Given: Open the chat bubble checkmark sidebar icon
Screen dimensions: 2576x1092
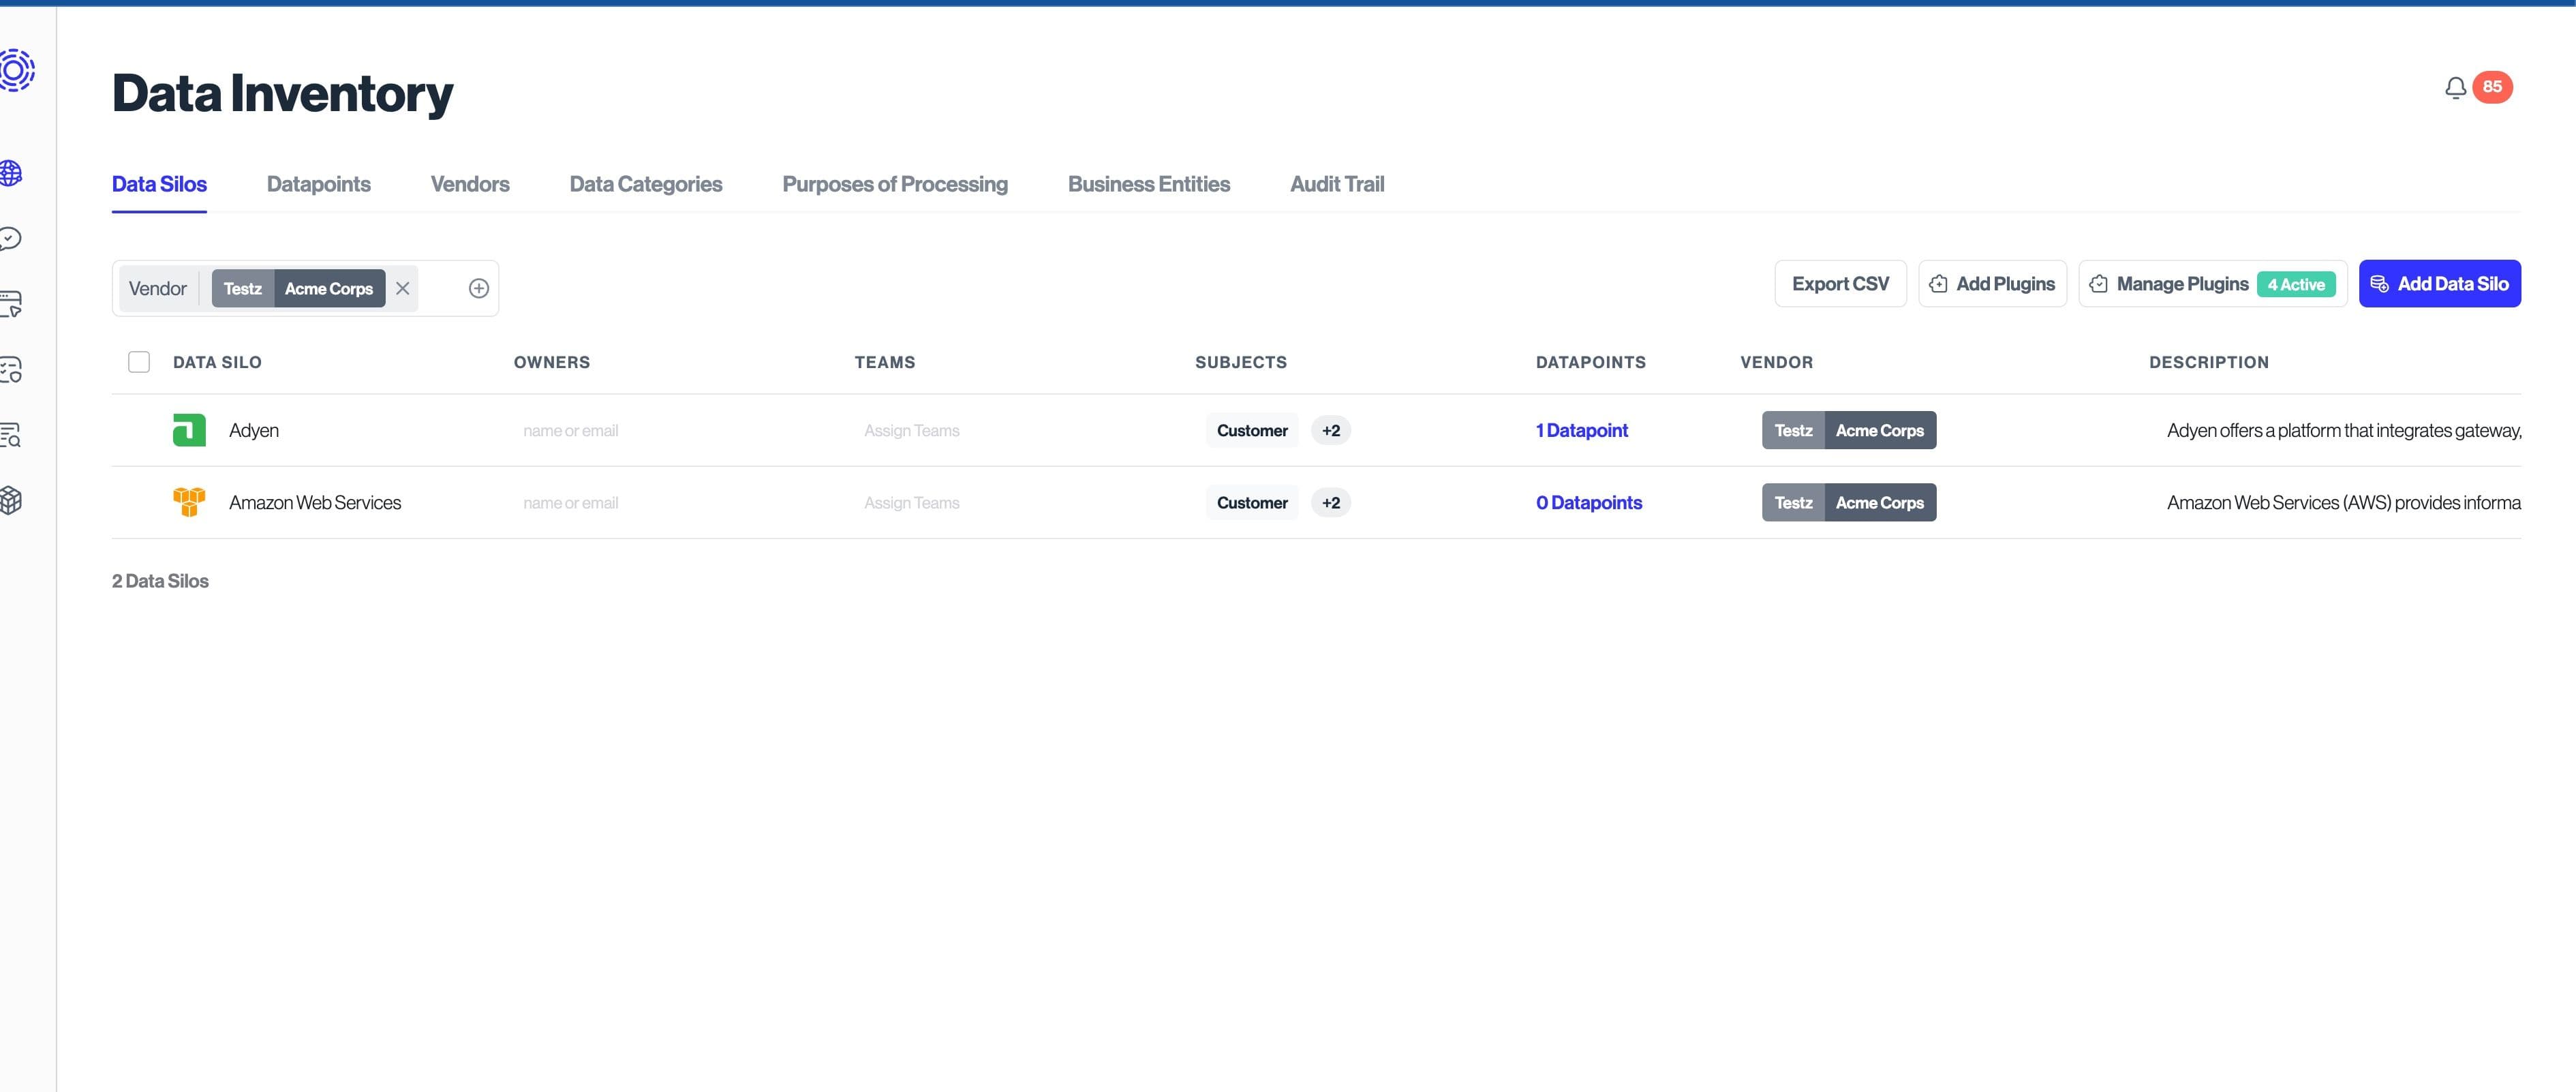Looking at the screenshot, I should tap(11, 239).
